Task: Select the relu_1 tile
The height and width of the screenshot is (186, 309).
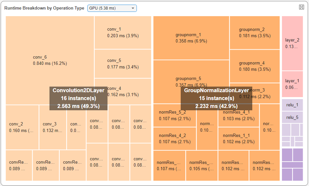Action: coord(292,105)
